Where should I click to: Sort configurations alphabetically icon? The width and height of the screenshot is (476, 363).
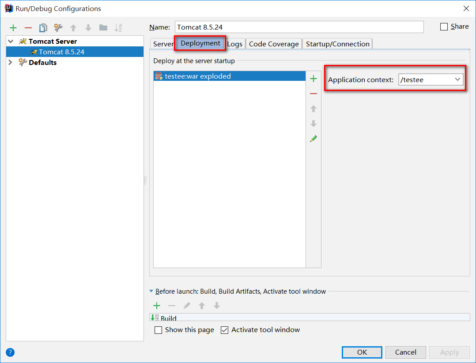[x=118, y=28]
